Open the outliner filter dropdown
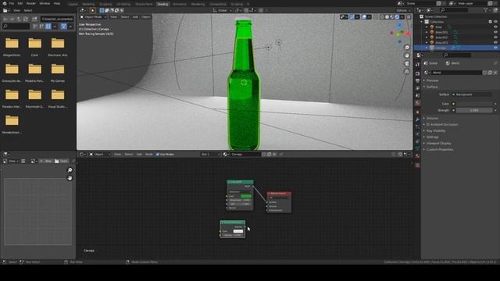This screenshot has height=281, width=500. [487, 10]
